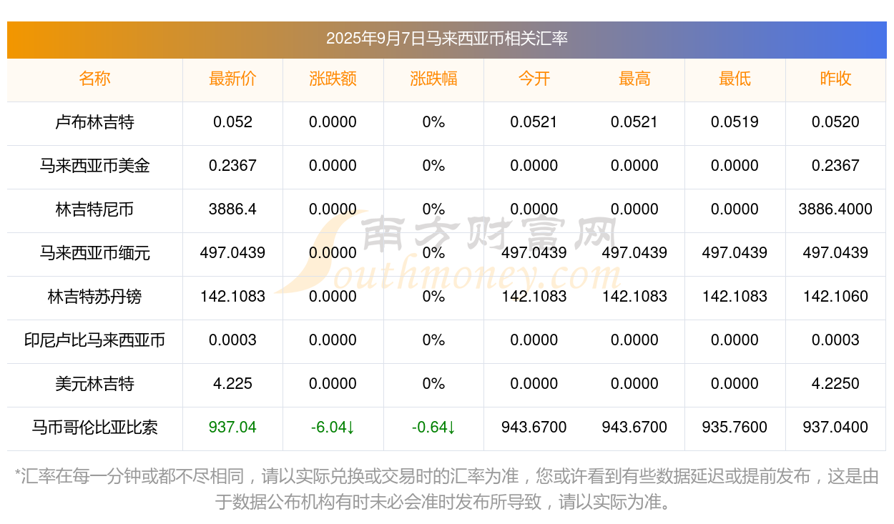Screen dimensions: 894x524
Task: Click latest price 142.1083 for 林吉特苏丹镑
Action: tap(232, 297)
